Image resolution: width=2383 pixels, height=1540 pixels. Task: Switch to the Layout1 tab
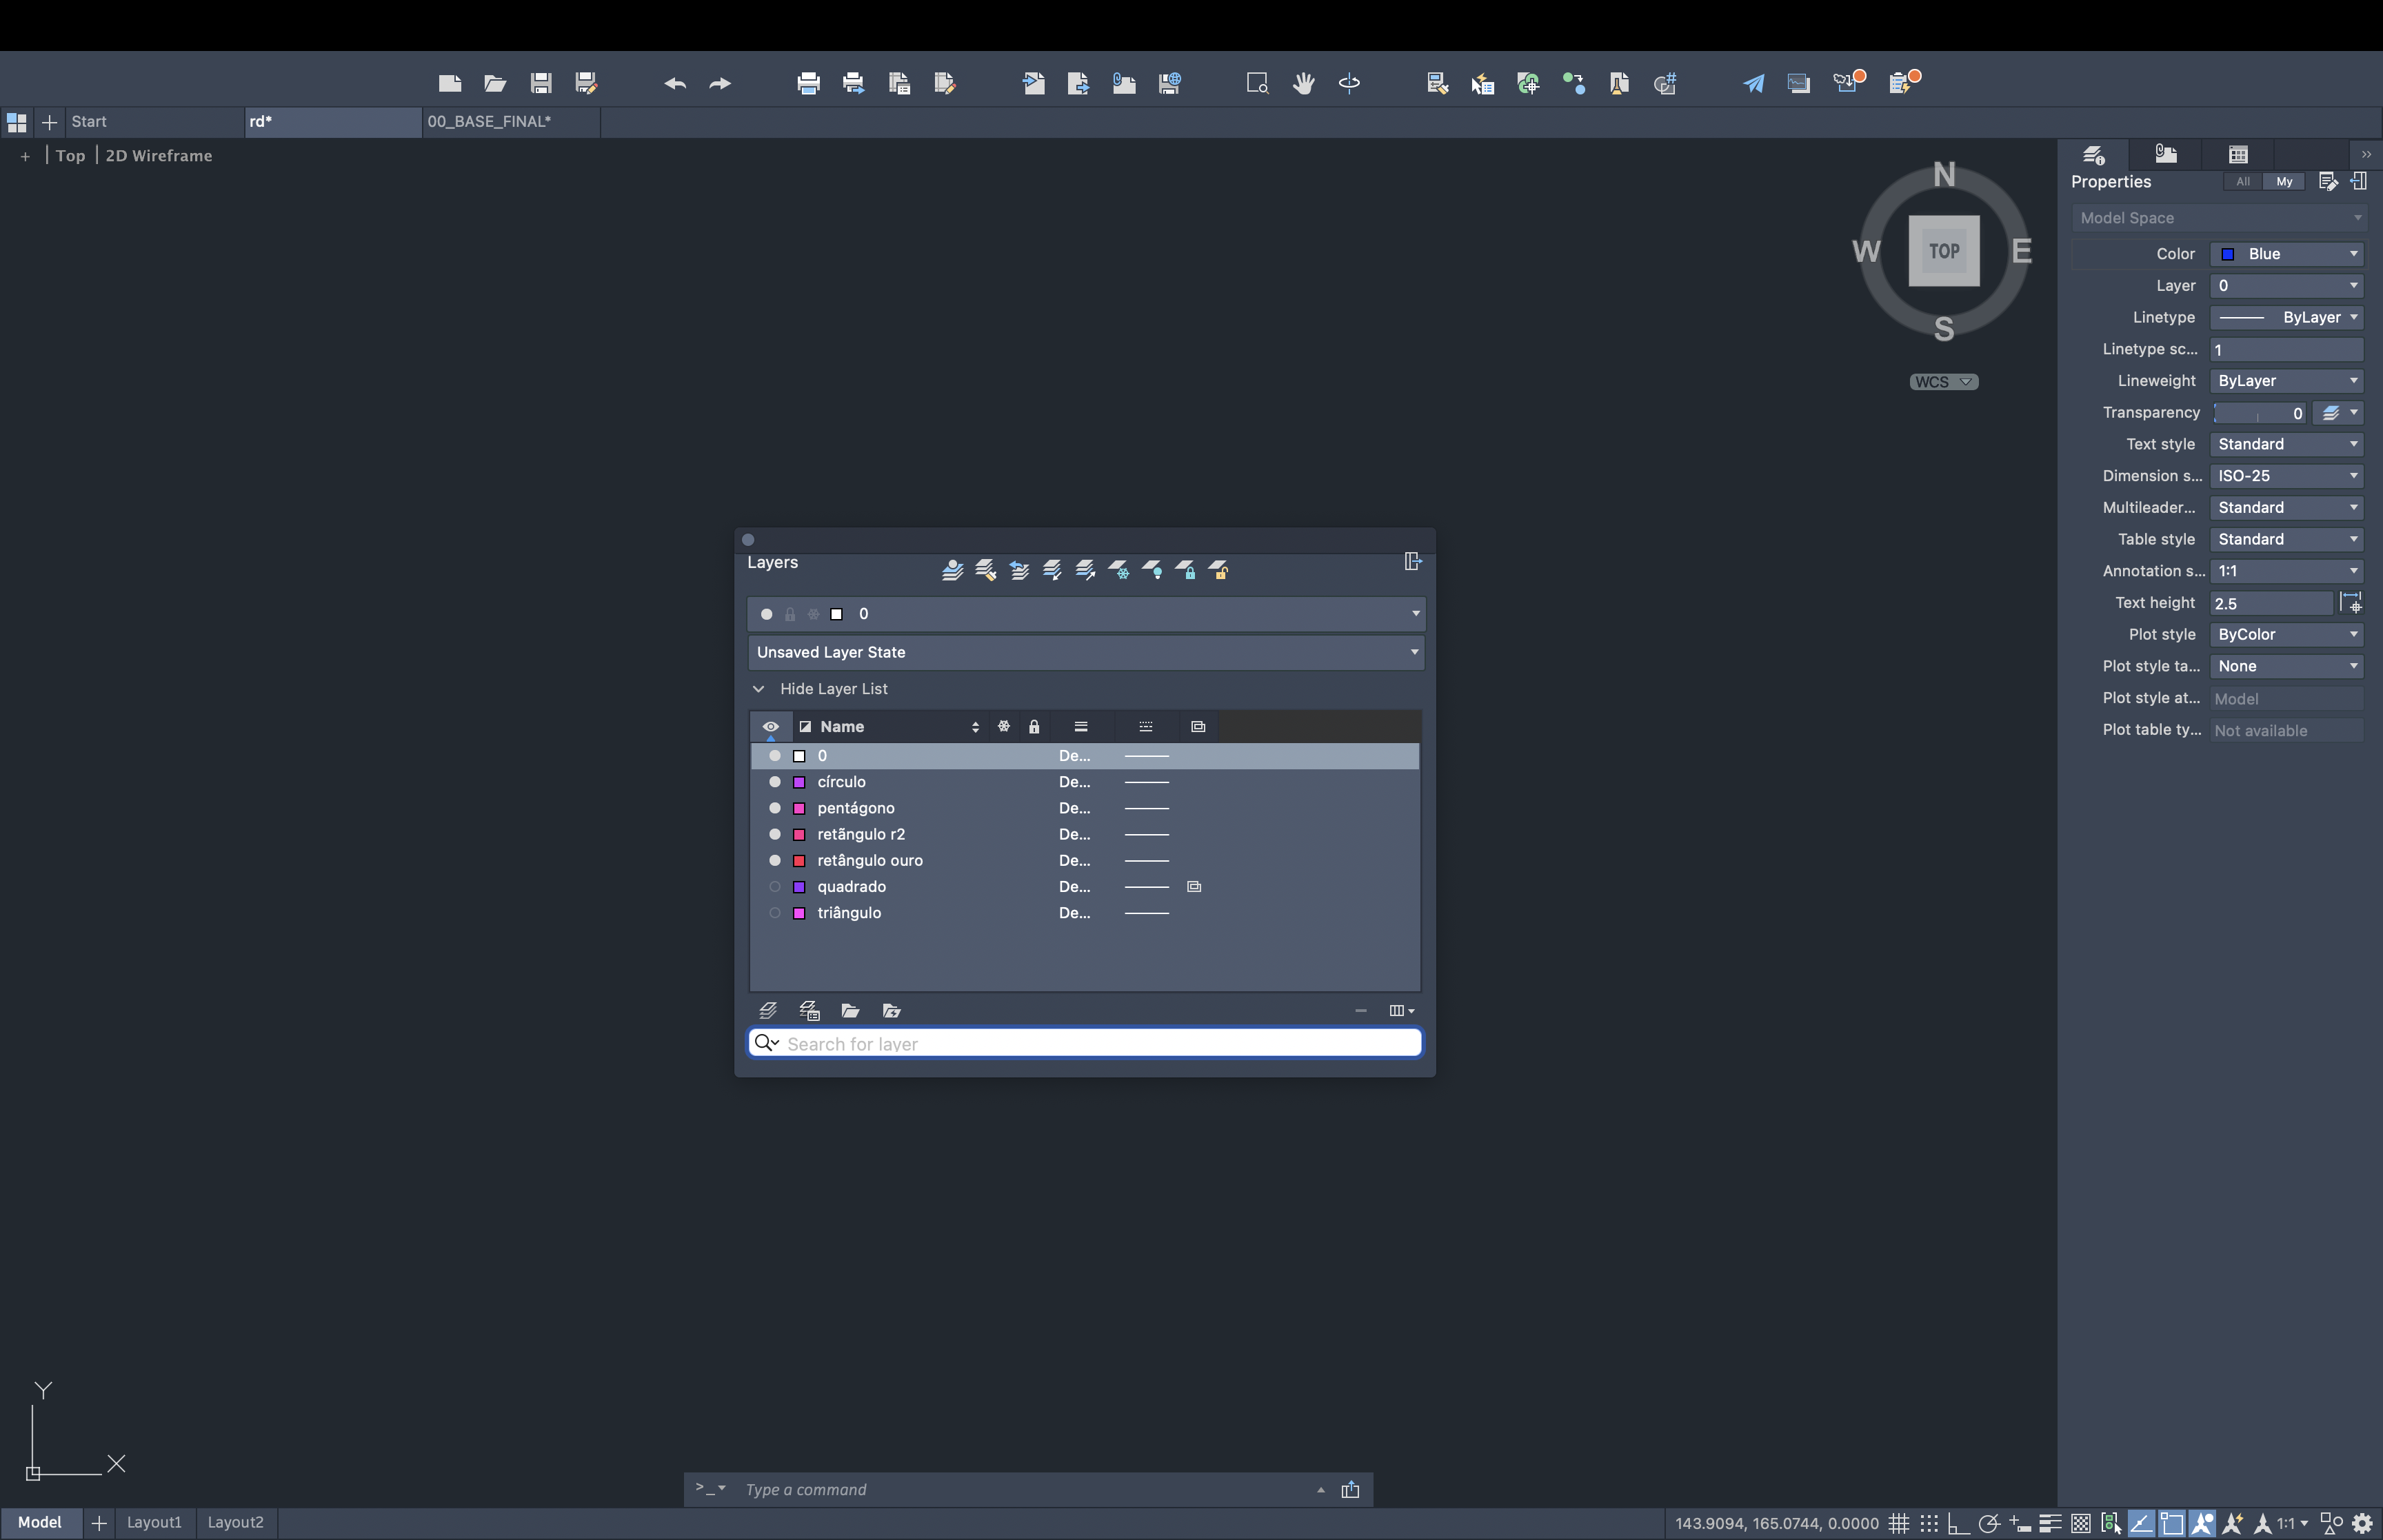click(x=154, y=1522)
